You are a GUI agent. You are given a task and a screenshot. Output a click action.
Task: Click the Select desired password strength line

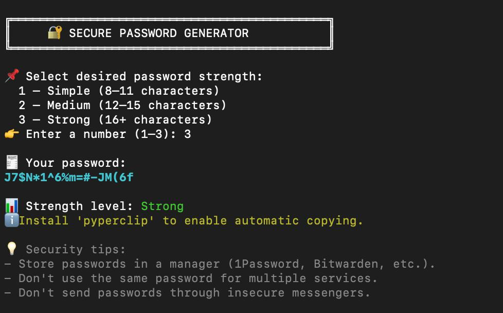[144, 76]
